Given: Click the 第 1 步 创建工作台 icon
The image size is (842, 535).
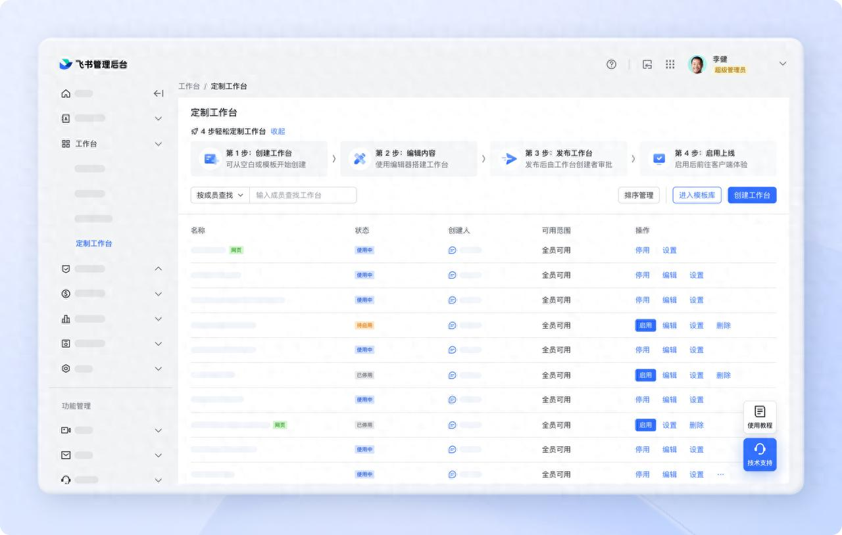Looking at the screenshot, I should [210, 158].
